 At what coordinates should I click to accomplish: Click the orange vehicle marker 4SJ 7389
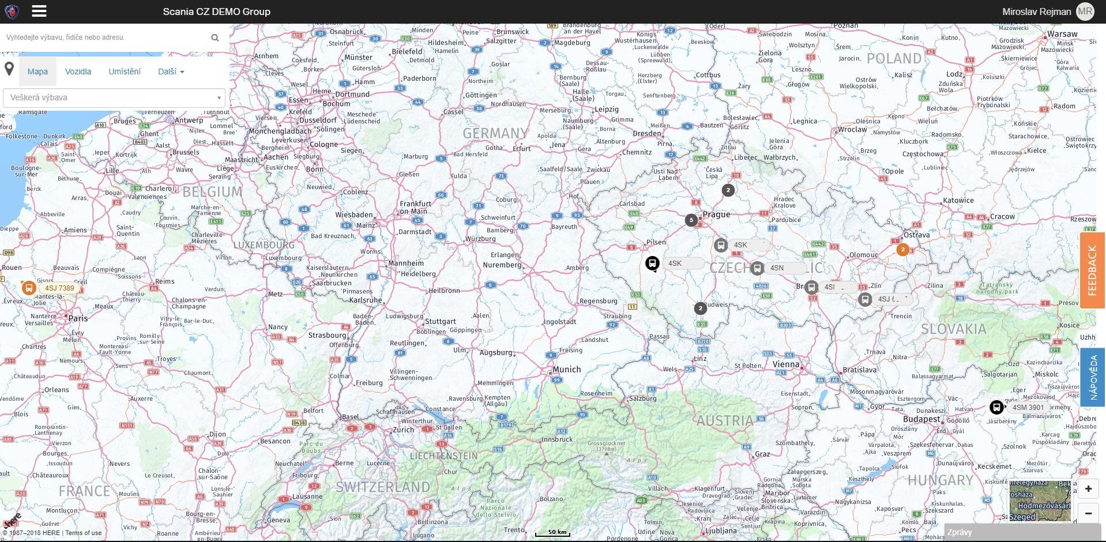tap(28, 287)
